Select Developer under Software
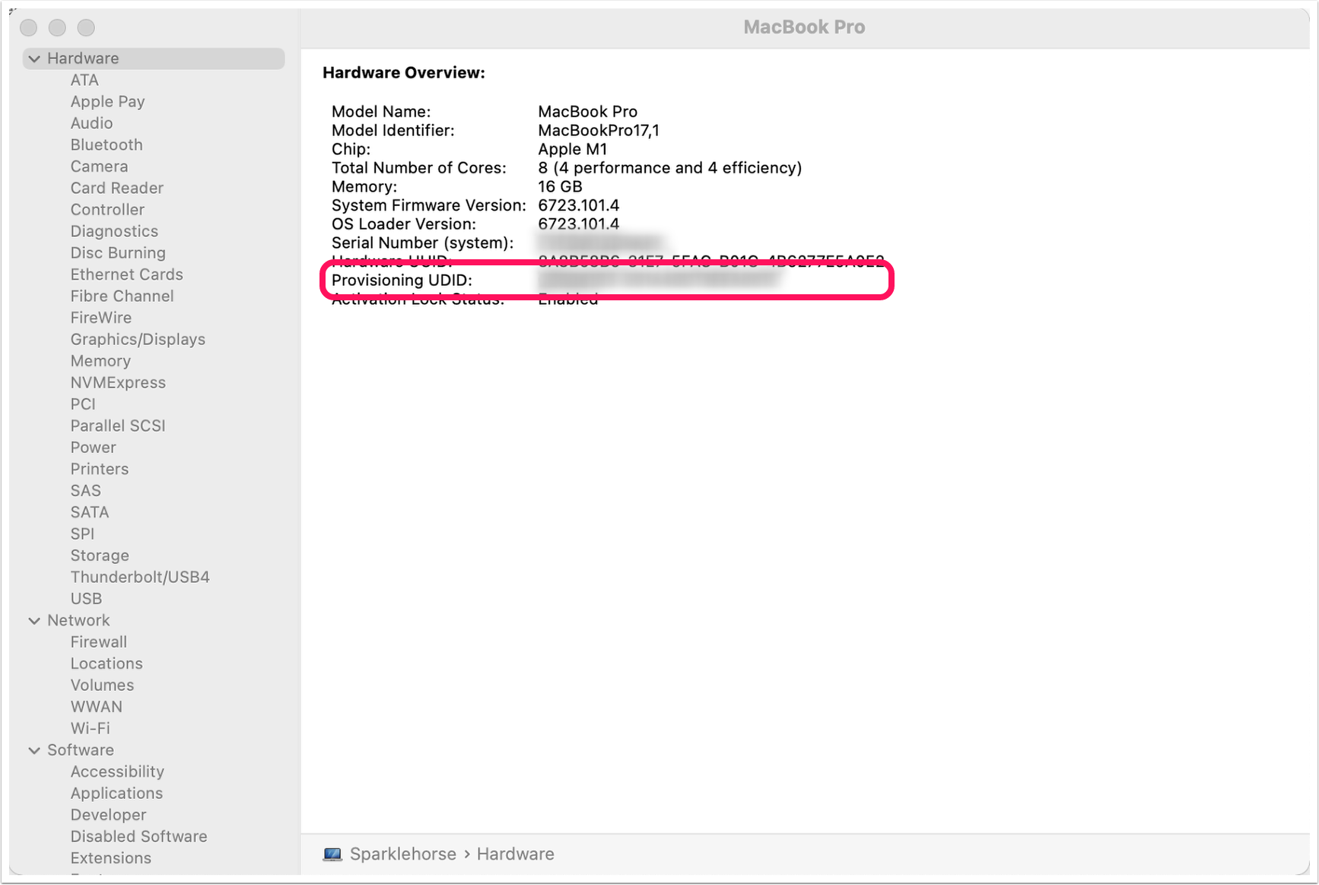 click(108, 815)
